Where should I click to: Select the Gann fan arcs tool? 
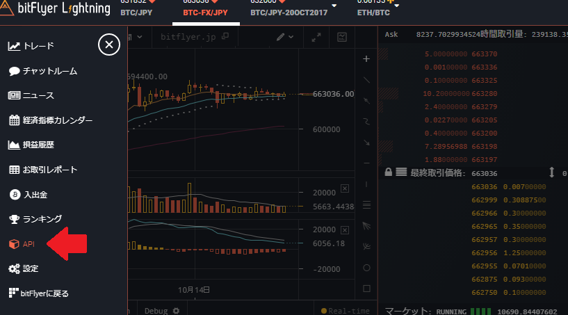(366, 247)
